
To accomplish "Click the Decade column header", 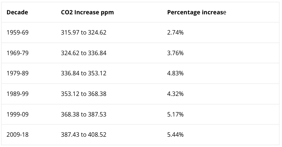I will click(x=17, y=12).
